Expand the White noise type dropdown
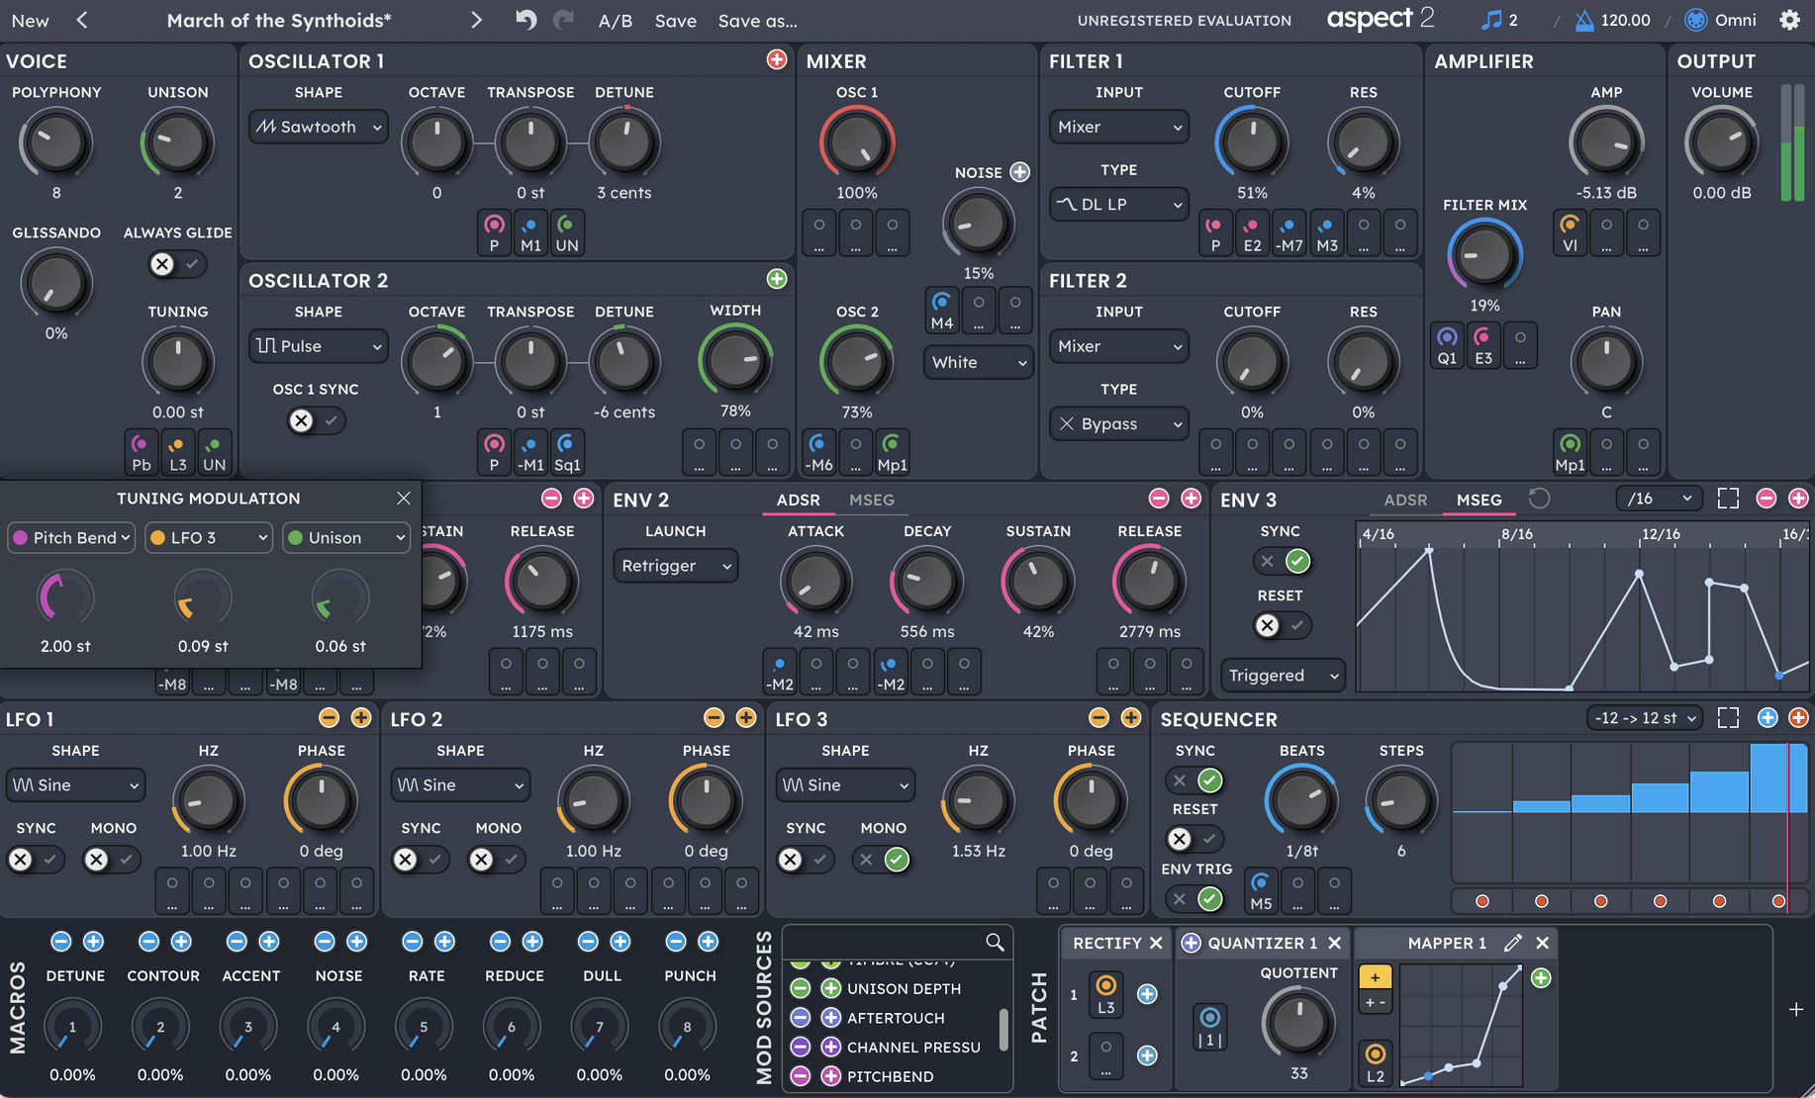This screenshot has height=1098, width=1815. 978,362
